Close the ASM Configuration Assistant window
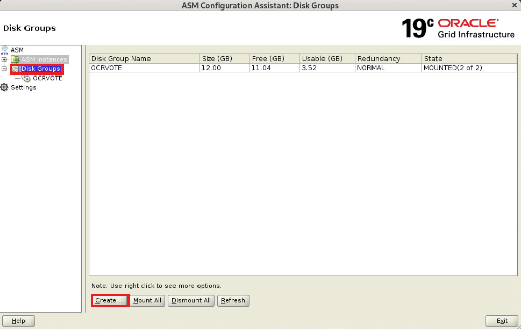521x329 pixels. pos(514,5)
